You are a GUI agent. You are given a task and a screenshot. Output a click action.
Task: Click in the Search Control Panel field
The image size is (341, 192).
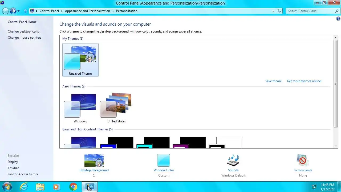[x=311, y=11]
